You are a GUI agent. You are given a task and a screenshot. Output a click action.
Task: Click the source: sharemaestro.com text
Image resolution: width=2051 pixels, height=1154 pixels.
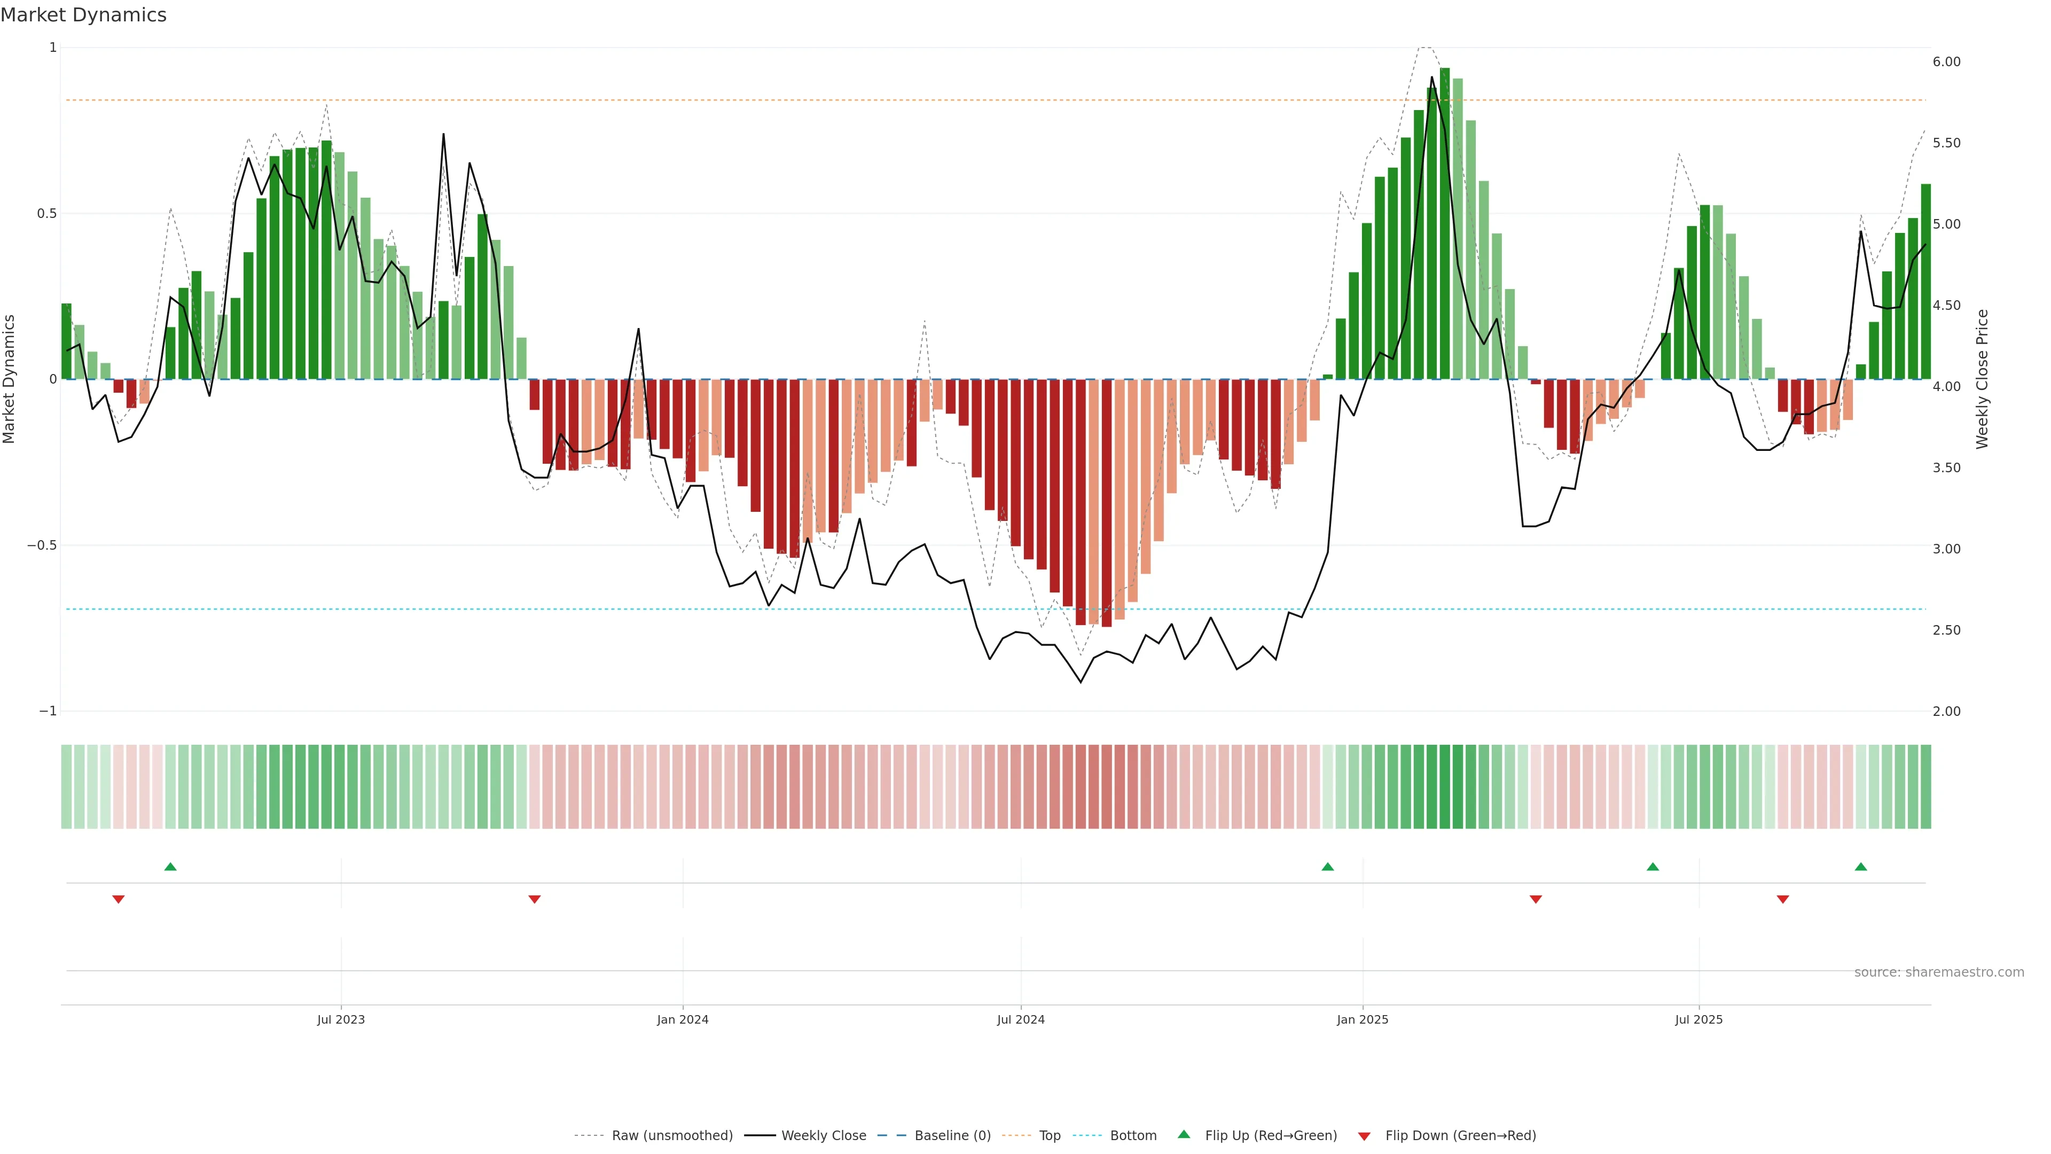click(x=1939, y=972)
